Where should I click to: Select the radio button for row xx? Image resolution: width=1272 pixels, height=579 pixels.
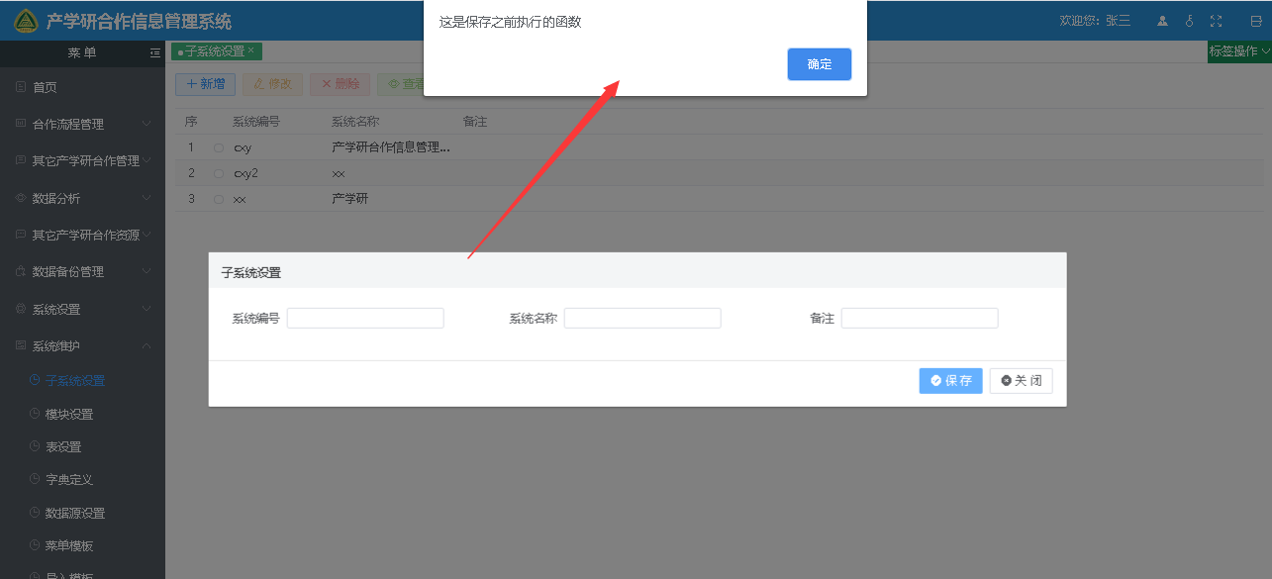pos(219,199)
